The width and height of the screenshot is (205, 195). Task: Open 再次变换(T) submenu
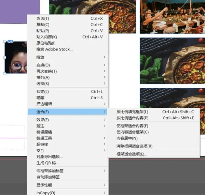pyautogui.click(x=68, y=71)
